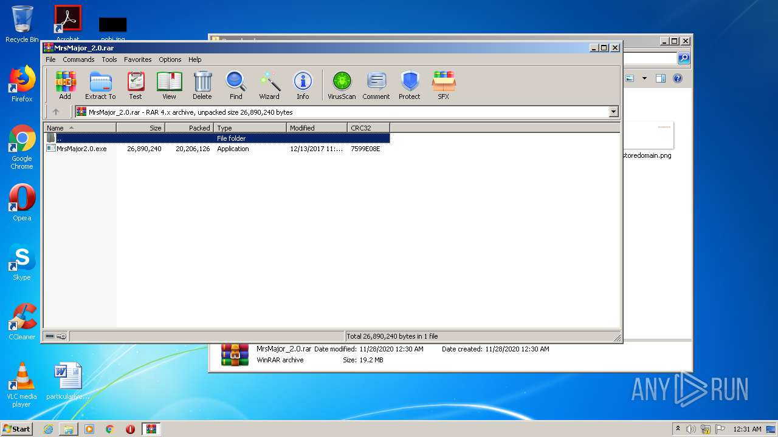Viewport: 778px width, 437px height.
Task: Open Windows Explorer taskbar icon
Action: tap(69, 429)
